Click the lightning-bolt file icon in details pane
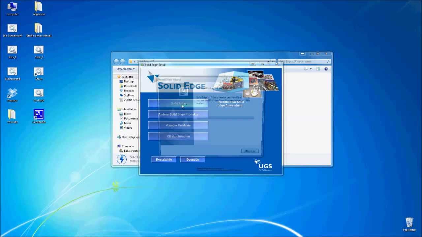The height and width of the screenshot is (237, 422). (122, 159)
